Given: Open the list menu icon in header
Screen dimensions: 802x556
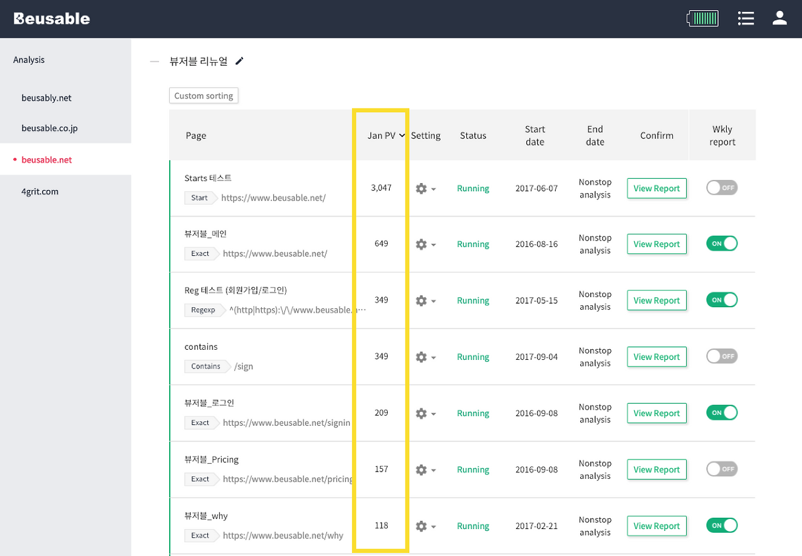Looking at the screenshot, I should [x=746, y=18].
